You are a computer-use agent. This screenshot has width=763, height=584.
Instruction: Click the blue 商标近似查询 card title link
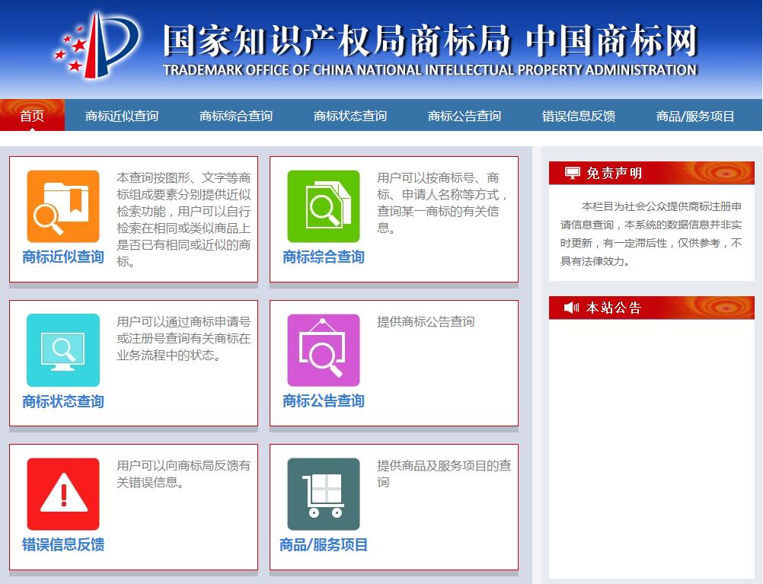[x=63, y=257]
